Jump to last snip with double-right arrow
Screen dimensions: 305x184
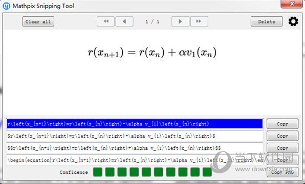coord(199,21)
